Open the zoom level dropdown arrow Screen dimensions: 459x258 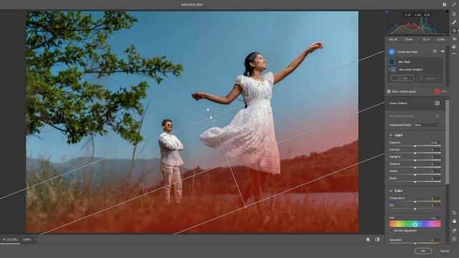pos(35,239)
